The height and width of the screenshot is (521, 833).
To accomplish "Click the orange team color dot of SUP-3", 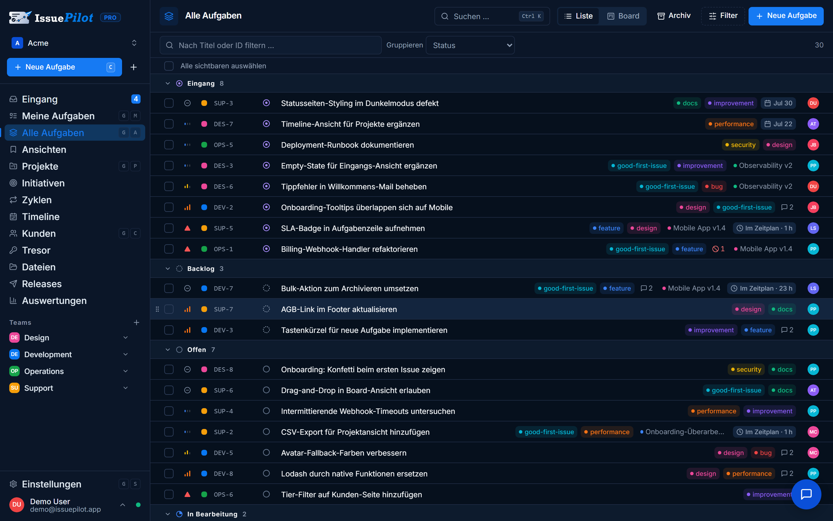I will pos(204,103).
